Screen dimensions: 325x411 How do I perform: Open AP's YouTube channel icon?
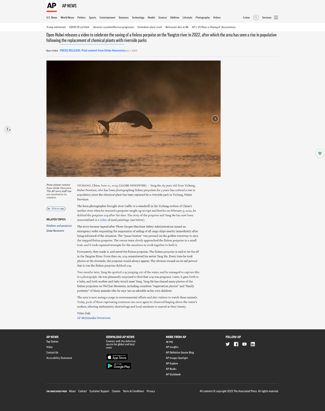[244, 344]
